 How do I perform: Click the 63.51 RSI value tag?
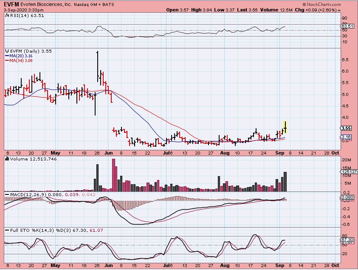[347, 26]
